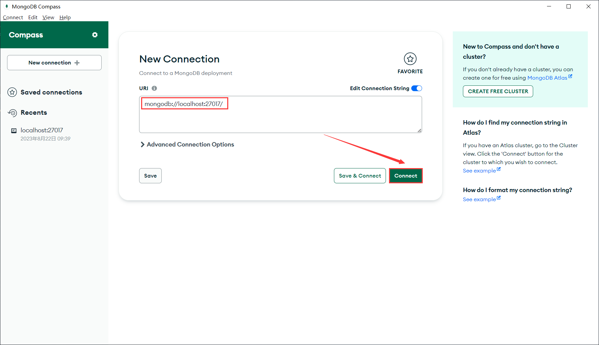Open the Connect menu
The height and width of the screenshot is (345, 599).
13,18
